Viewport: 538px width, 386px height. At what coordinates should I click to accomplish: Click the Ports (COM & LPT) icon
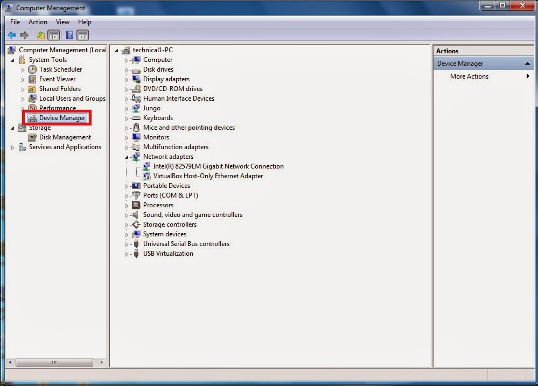click(x=136, y=195)
